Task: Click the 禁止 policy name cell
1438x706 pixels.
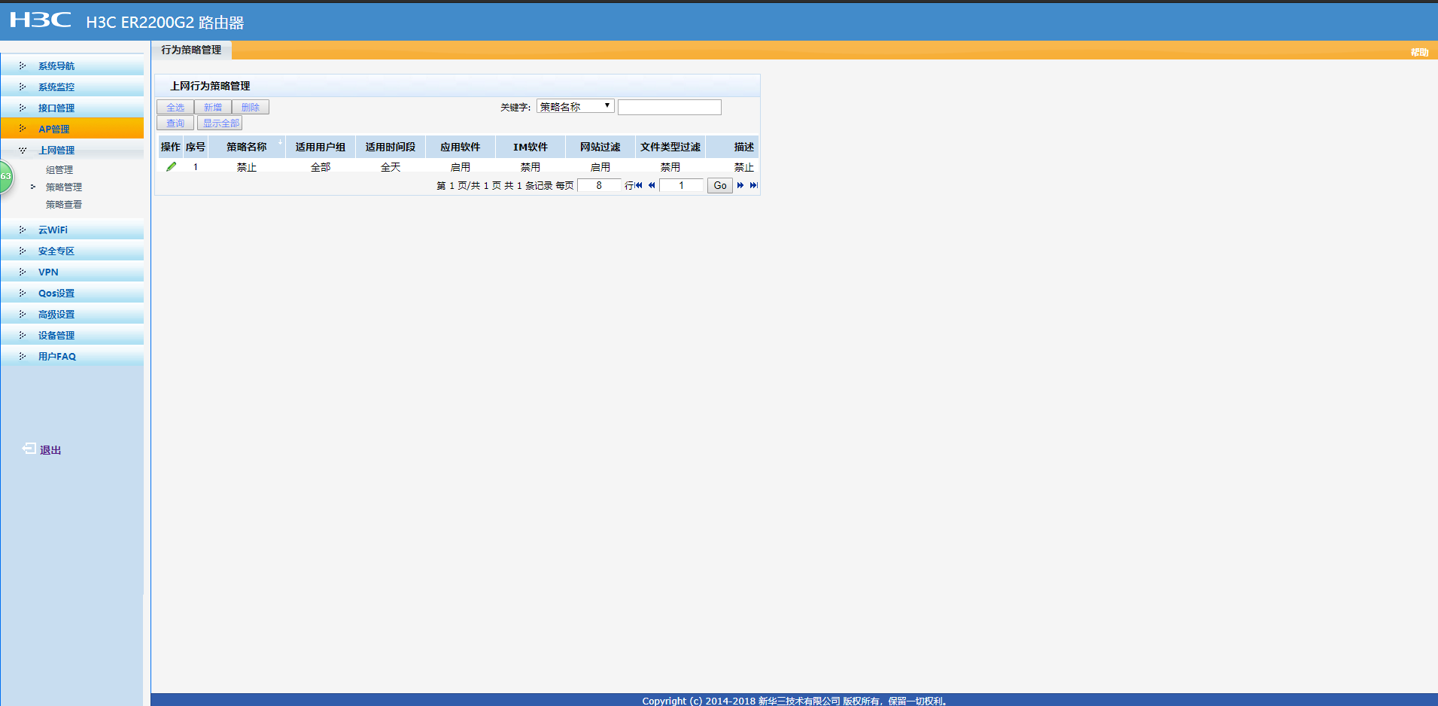Action: point(247,167)
